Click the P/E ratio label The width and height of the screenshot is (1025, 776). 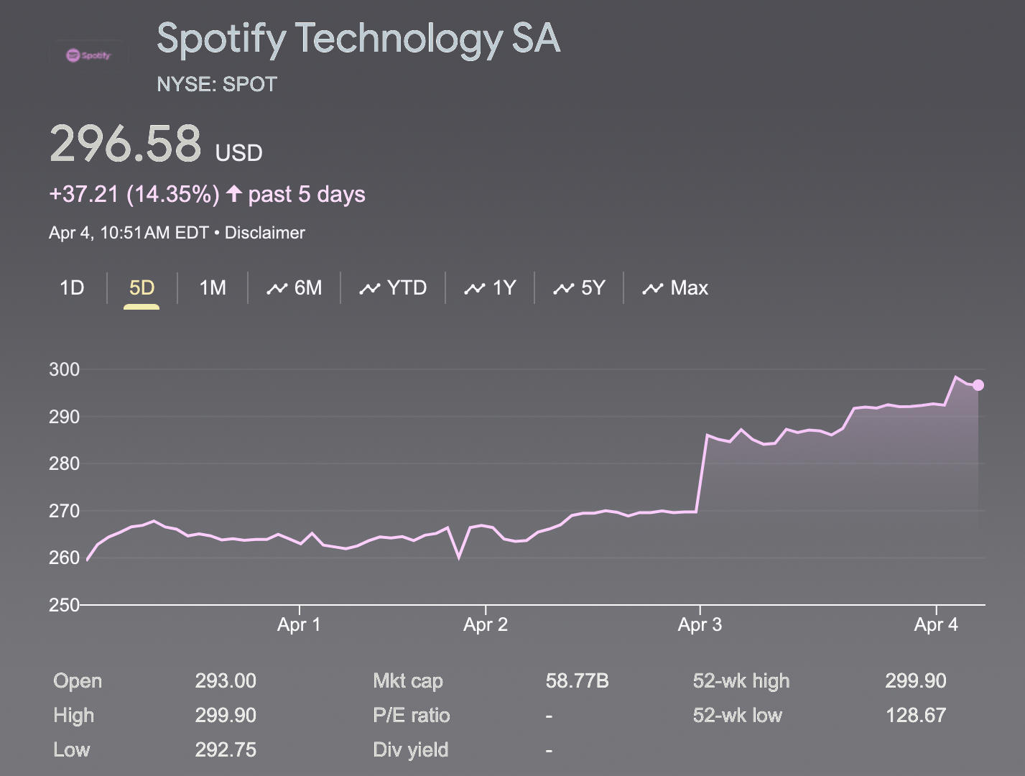(412, 715)
